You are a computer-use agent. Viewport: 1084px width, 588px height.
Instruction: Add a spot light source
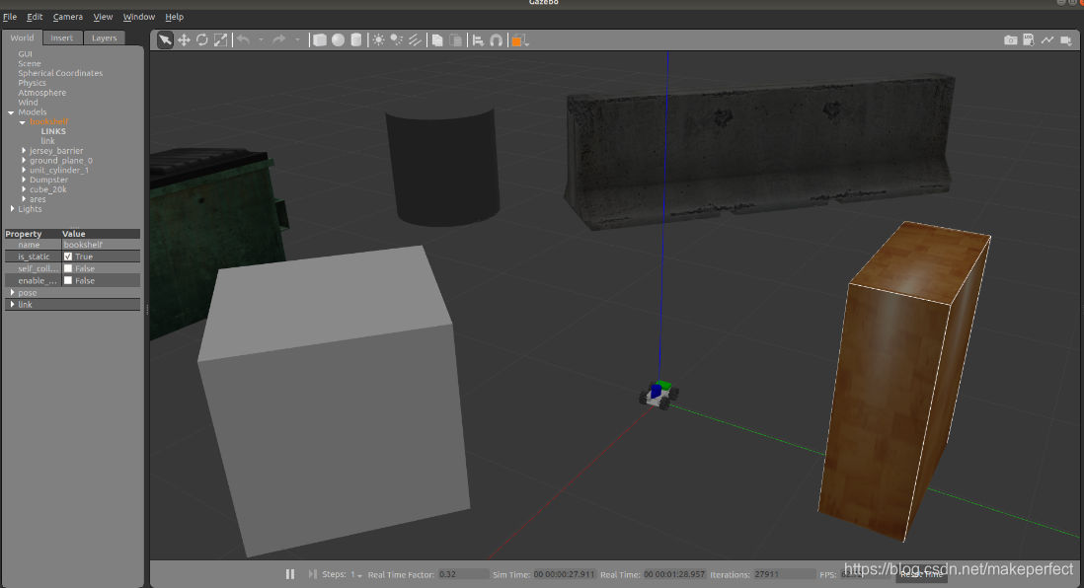(x=396, y=40)
